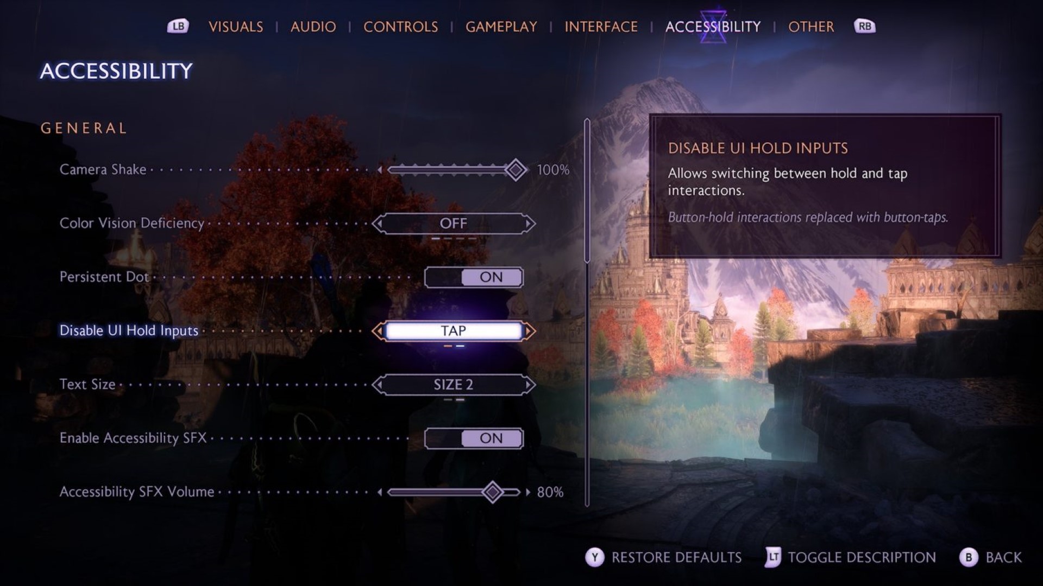Select the VISUALS tab
Image resolution: width=1043 pixels, height=586 pixels.
click(235, 27)
